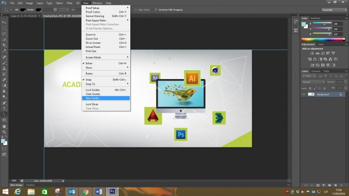
Task: Select the History Brush tool
Action: click(4, 74)
